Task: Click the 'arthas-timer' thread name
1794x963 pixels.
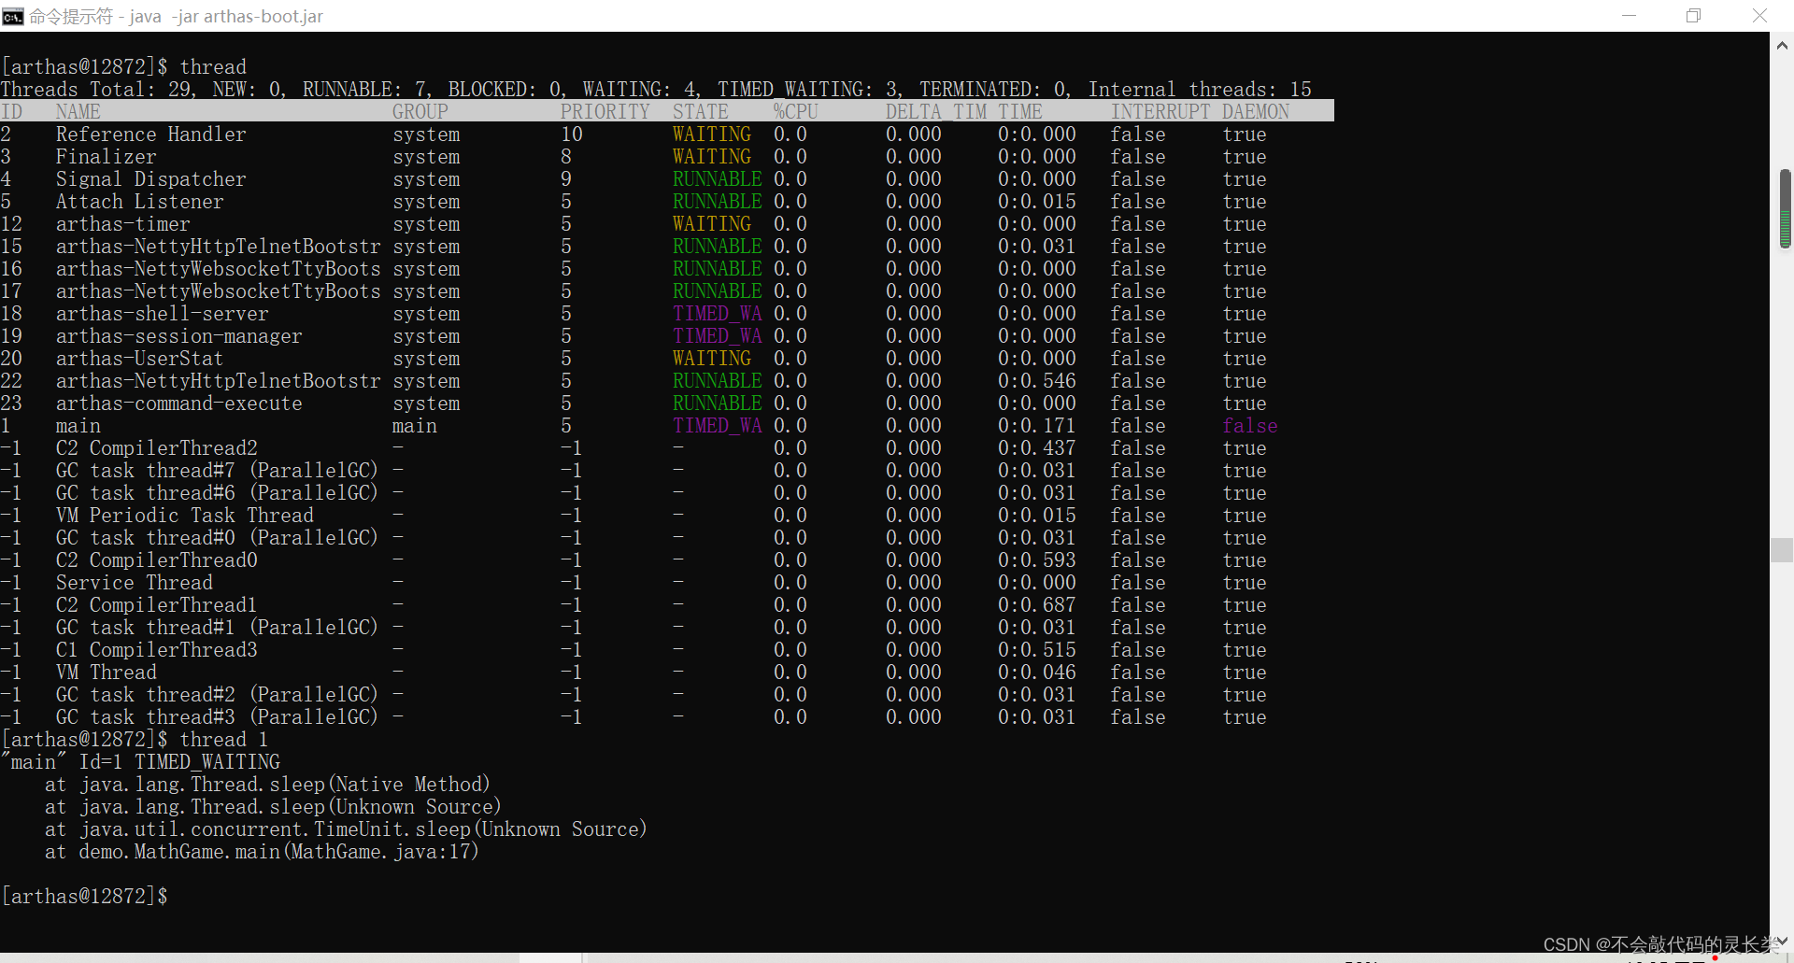Action: [122, 224]
